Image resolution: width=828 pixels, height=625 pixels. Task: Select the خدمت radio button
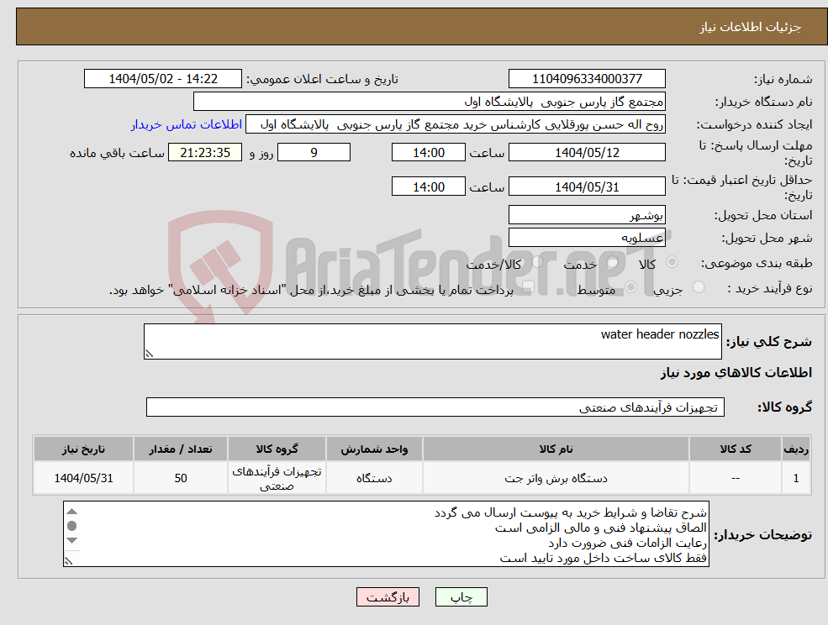point(613,262)
